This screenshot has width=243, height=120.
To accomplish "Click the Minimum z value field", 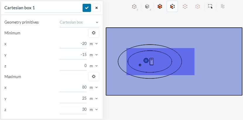I will coord(73,66).
